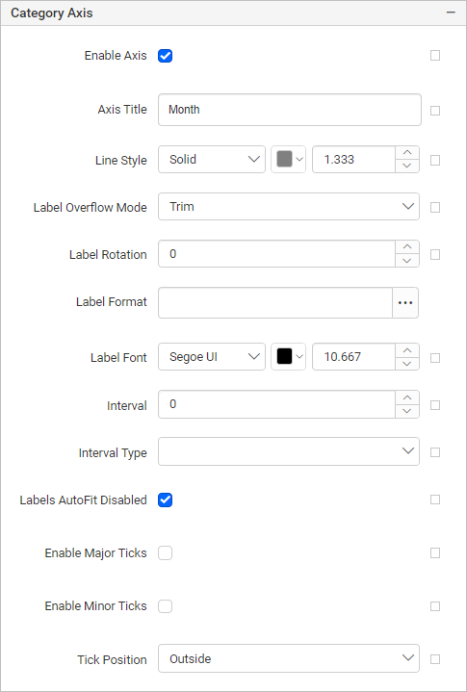Image resolution: width=467 pixels, height=692 pixels.
Task: Increase the Interval spinner value
Action: pos(407,397)
